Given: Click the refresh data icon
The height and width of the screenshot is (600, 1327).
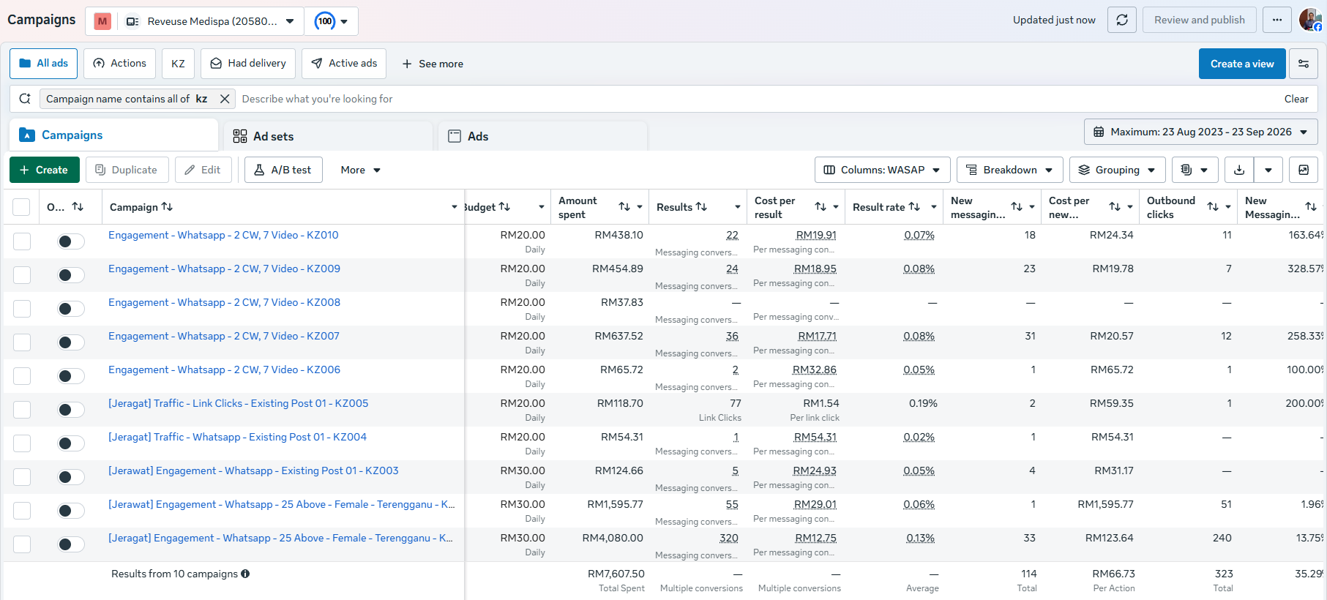Looking at the screenshot, I should click(x=1121, y=20).
